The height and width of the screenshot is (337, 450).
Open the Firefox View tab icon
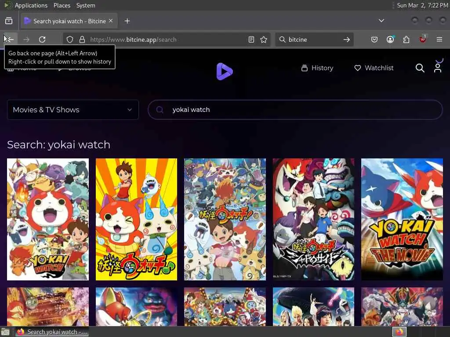coord(9,21)
